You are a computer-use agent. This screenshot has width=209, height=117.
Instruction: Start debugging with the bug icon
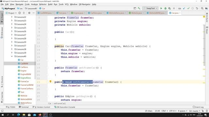tap(166, 8)
